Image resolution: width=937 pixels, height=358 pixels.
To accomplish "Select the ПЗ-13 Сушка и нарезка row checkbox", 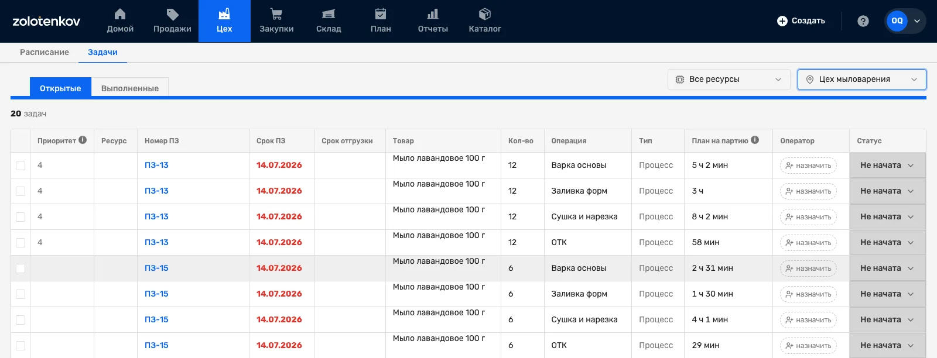I will (x=20, y=217).
